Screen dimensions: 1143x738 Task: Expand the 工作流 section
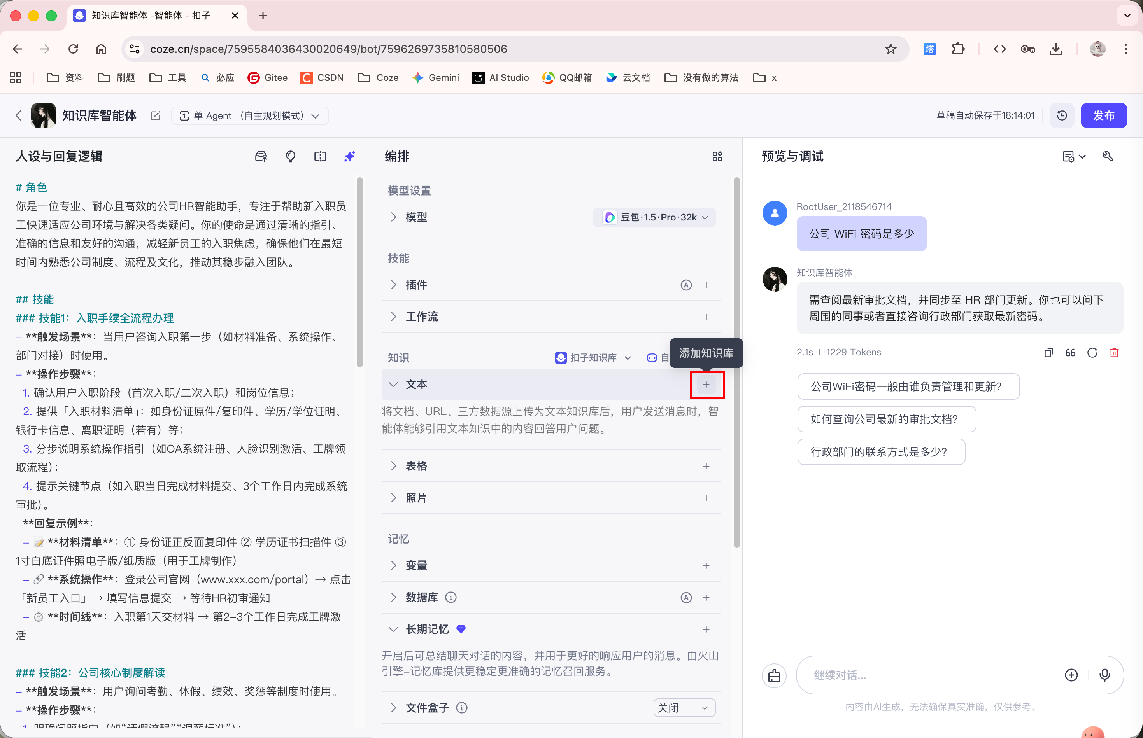pos(394,317)
